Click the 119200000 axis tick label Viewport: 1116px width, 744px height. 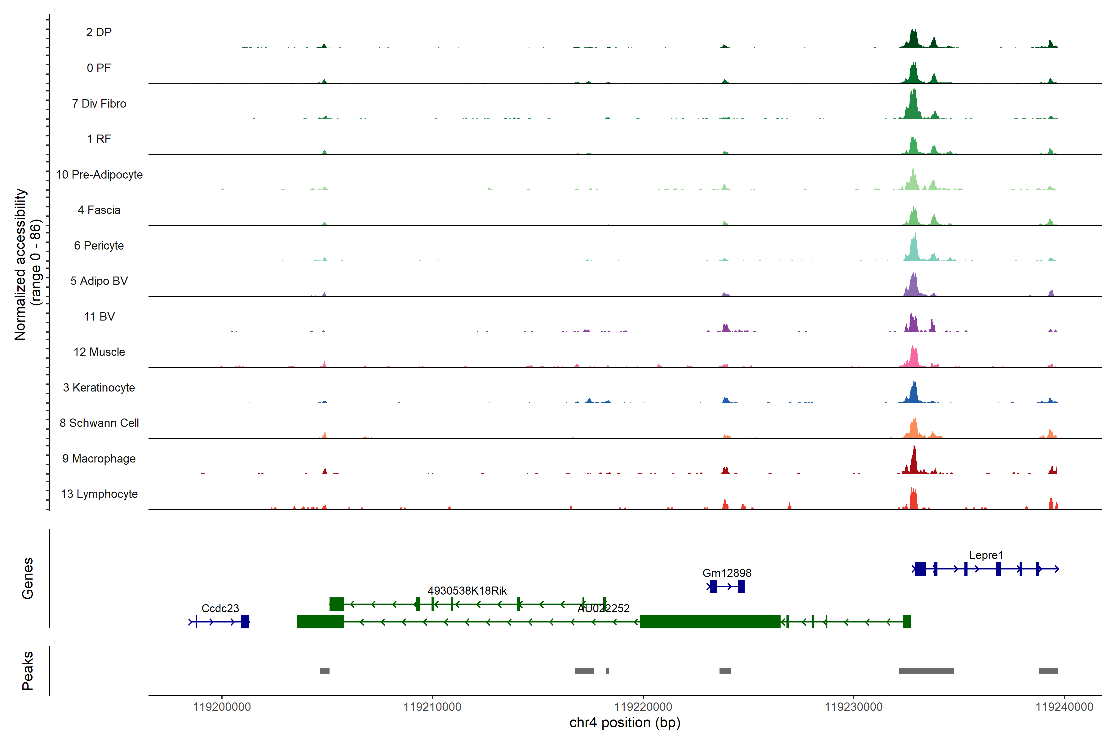click(x=222, y=707)
